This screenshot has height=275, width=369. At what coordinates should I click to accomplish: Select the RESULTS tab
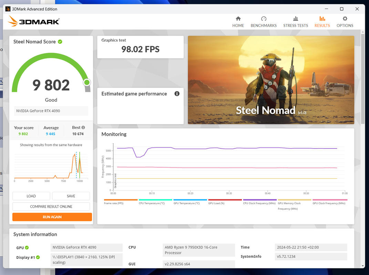(x=322, y=22)
